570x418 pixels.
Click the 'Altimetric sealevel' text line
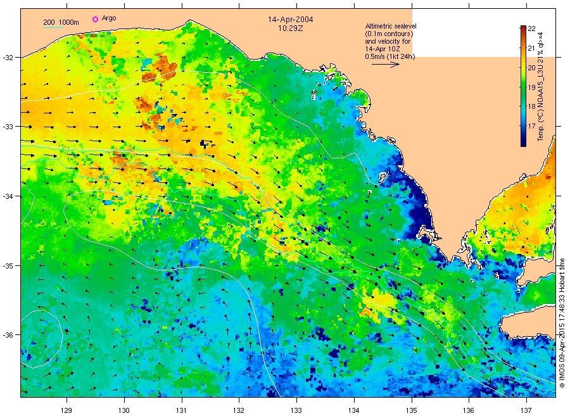(x=390, y=26)
